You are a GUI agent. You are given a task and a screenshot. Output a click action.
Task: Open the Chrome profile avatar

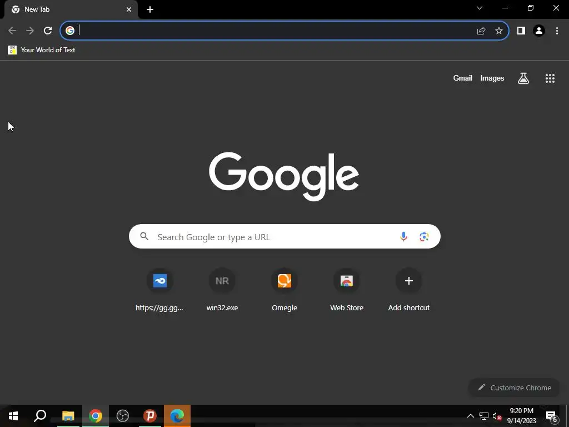pos(539,31)
